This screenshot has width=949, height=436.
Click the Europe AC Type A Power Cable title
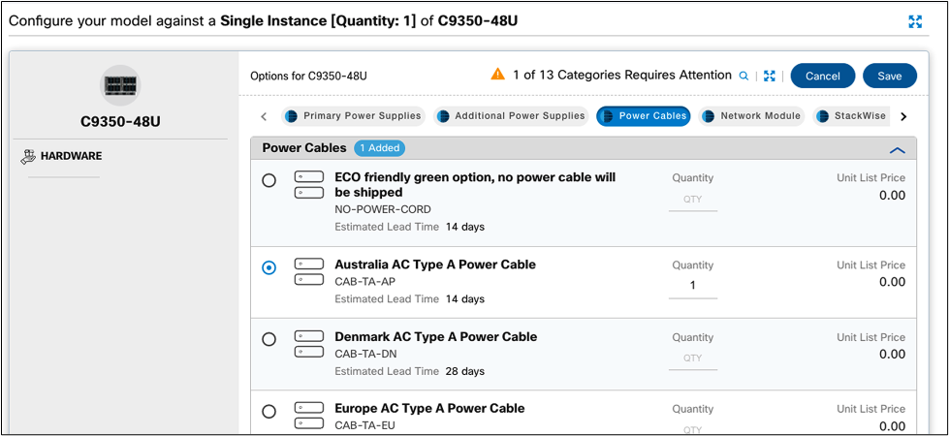(429, 408)
